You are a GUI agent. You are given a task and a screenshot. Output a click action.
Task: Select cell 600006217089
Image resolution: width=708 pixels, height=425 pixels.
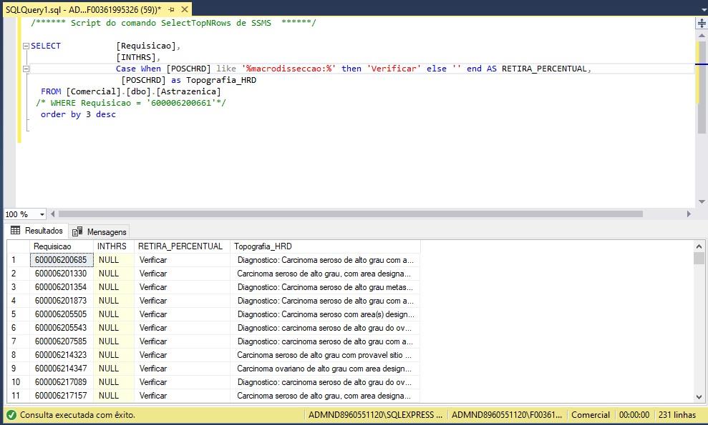coord(62,381)
